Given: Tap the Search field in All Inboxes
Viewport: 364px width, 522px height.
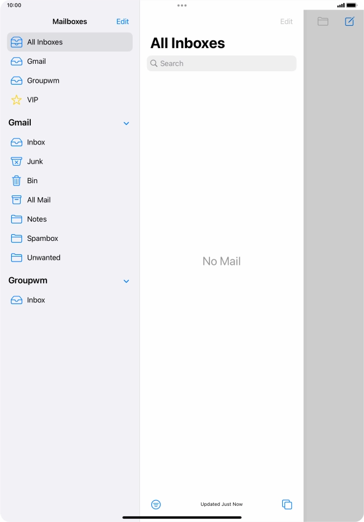Looking at the screenshot, I should 222,63.
